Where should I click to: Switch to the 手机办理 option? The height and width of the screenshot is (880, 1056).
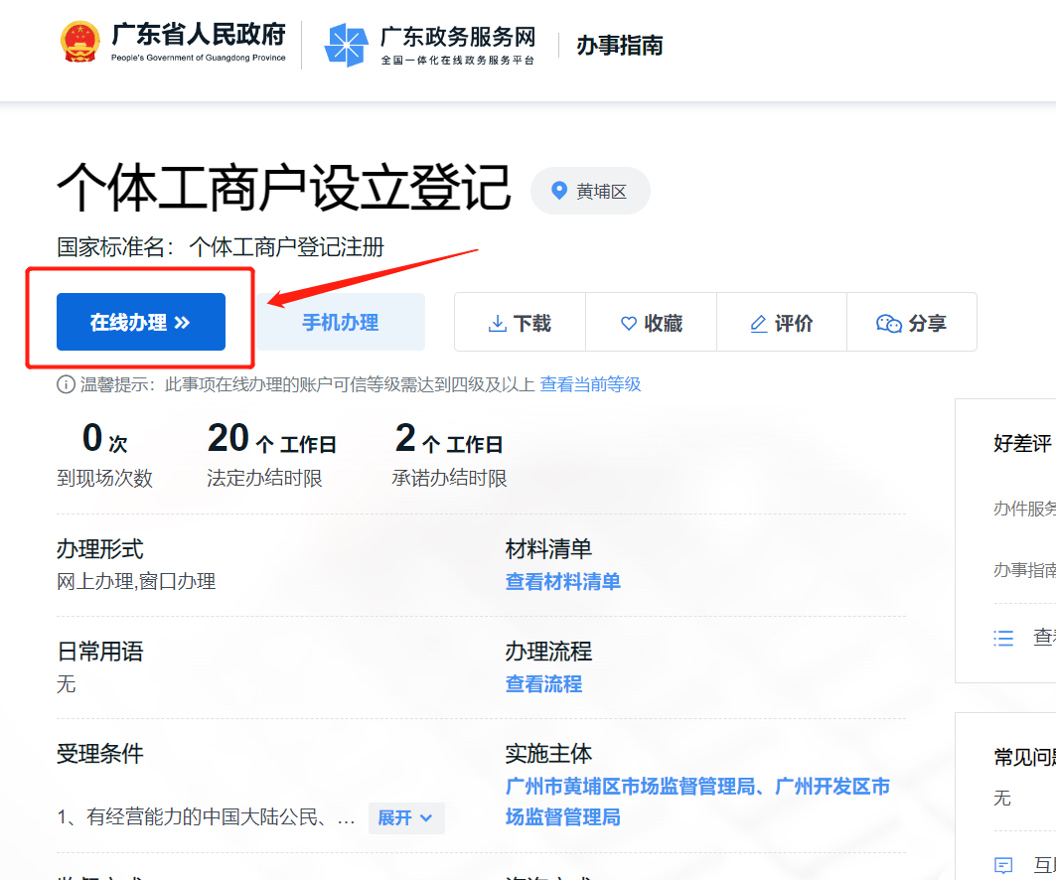tap(340, 321)
